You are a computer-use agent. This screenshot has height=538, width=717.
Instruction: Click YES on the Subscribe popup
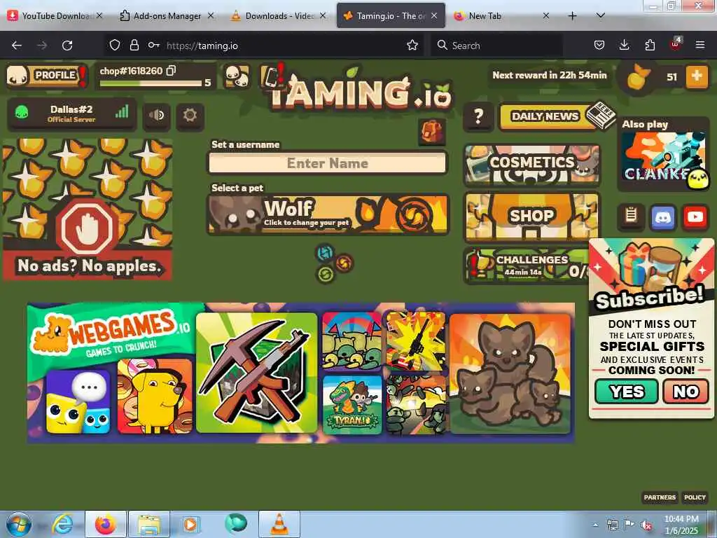627,391
